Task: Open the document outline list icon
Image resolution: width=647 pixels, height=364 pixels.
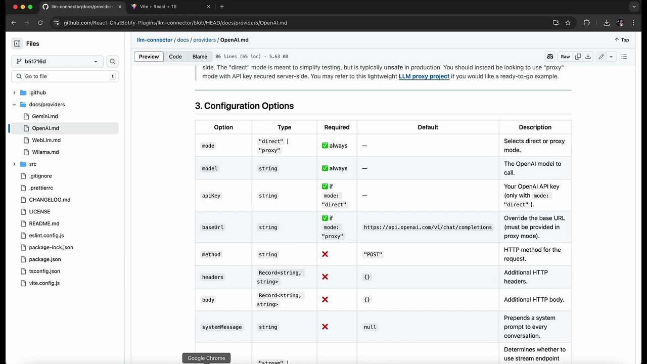Action: 624,57
